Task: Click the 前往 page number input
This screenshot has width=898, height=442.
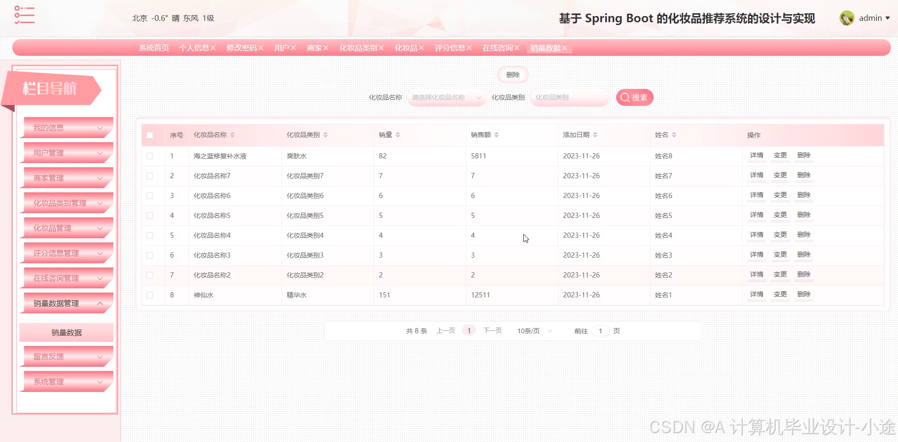Action: (x=600, y=331)
